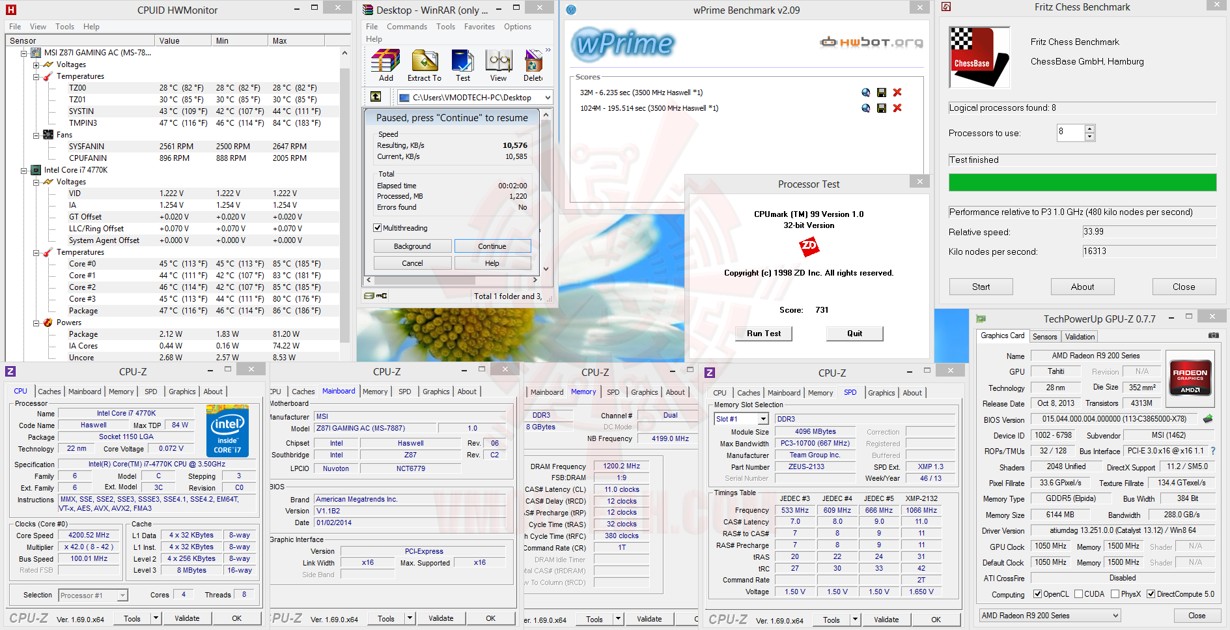This screenshot has height=630, width=1230.
Task: Toggle Multithreading checkbox in WinRAR benchmark
Action: [377, 228]
